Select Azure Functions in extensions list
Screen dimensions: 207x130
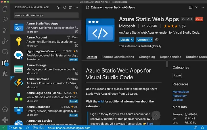click(46, 83)
